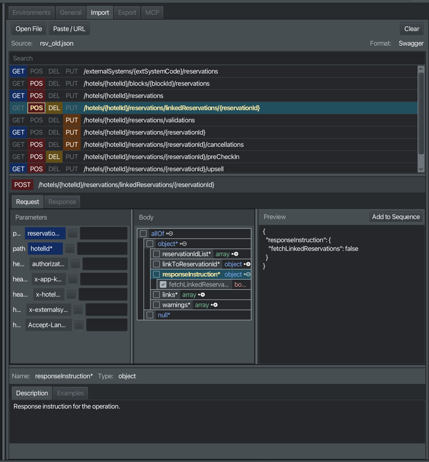This screenshot has width=429, height=462.
Task: Collapse the object* node in Body tree
Action: tap(184, 244)
